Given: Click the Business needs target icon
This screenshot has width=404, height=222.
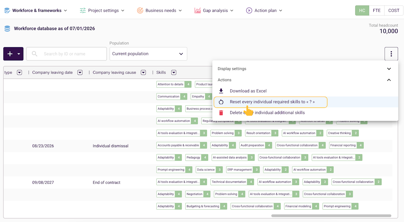Looking at the screenshot, I should 140,10.
